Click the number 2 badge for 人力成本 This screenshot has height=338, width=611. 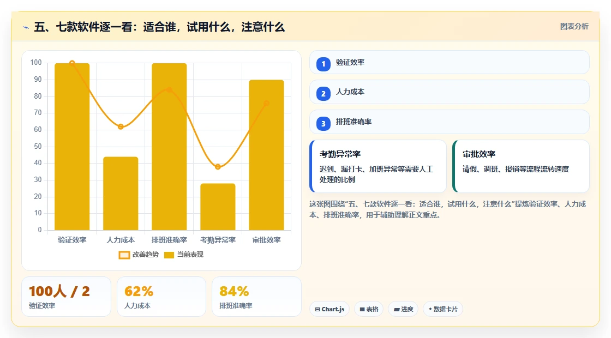[x=323, y=94]
